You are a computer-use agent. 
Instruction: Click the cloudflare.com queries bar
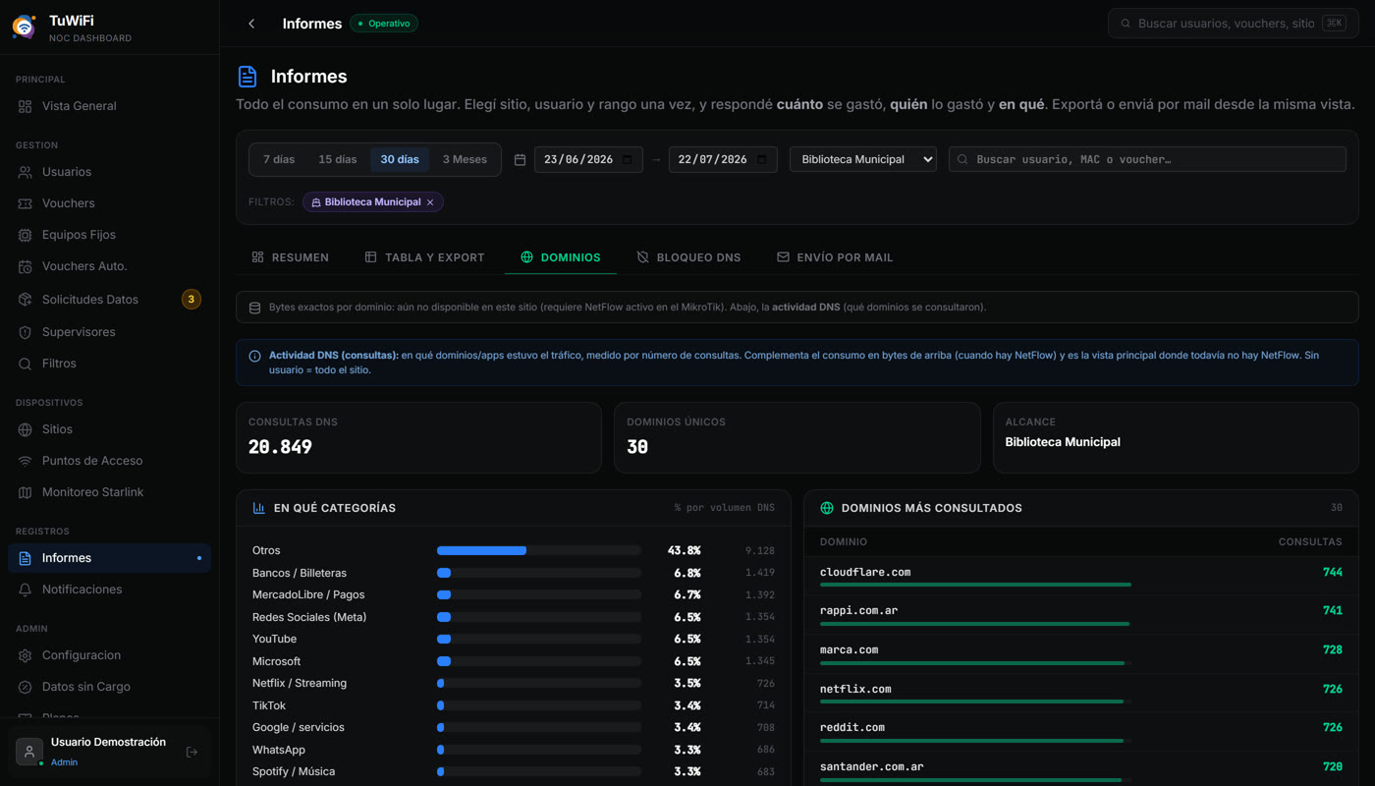tap(975, 585)
